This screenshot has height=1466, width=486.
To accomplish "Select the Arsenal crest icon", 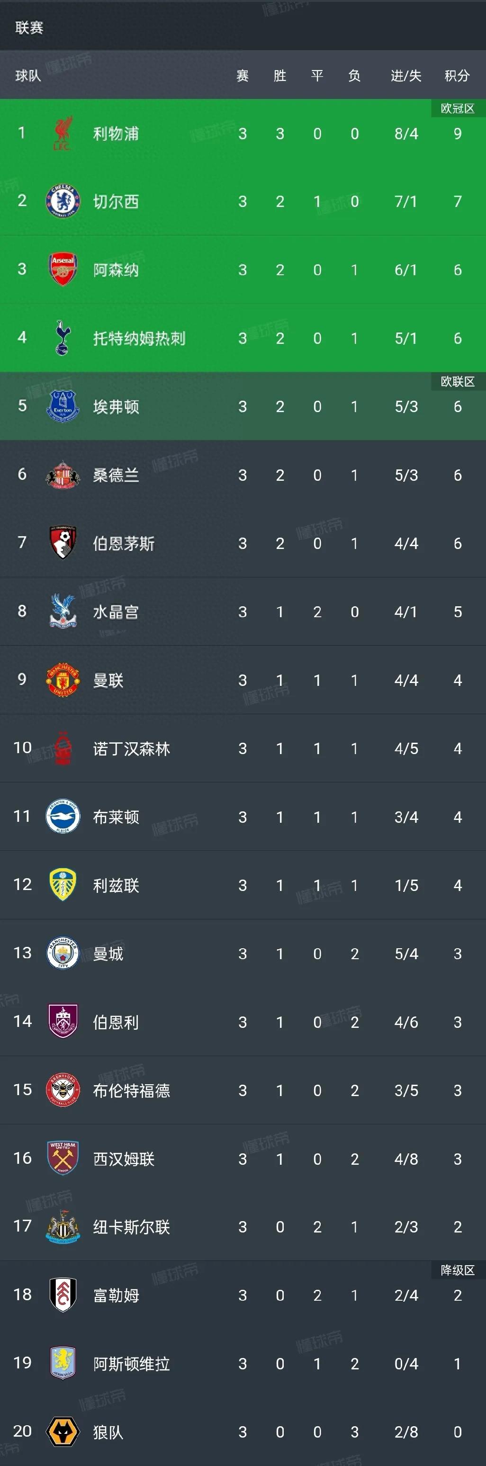I will pos(63,270).
